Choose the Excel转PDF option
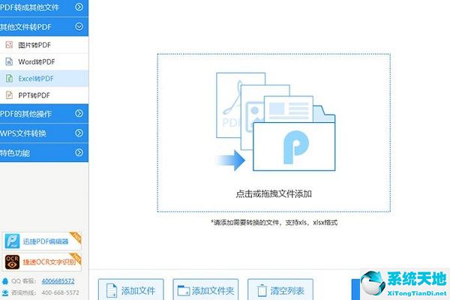This screenshot has height=300, width=450. pyautogui.click(x=44, y=78)
